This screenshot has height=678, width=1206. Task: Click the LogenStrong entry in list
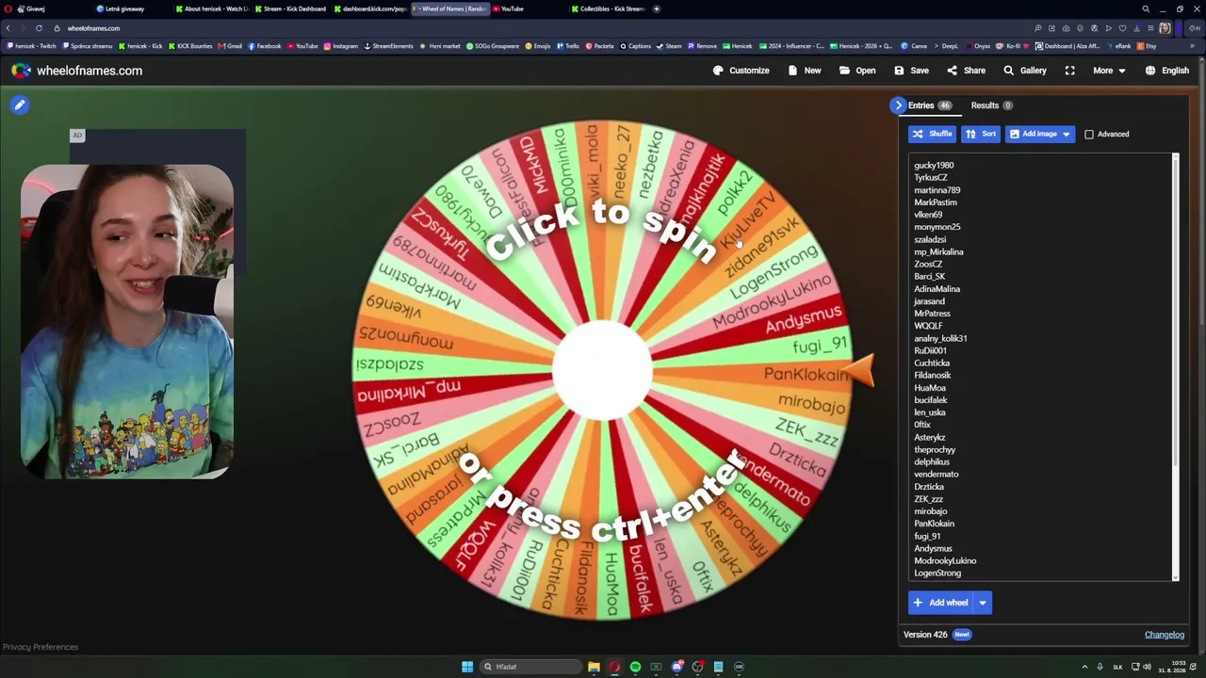[x=937, y=573]
